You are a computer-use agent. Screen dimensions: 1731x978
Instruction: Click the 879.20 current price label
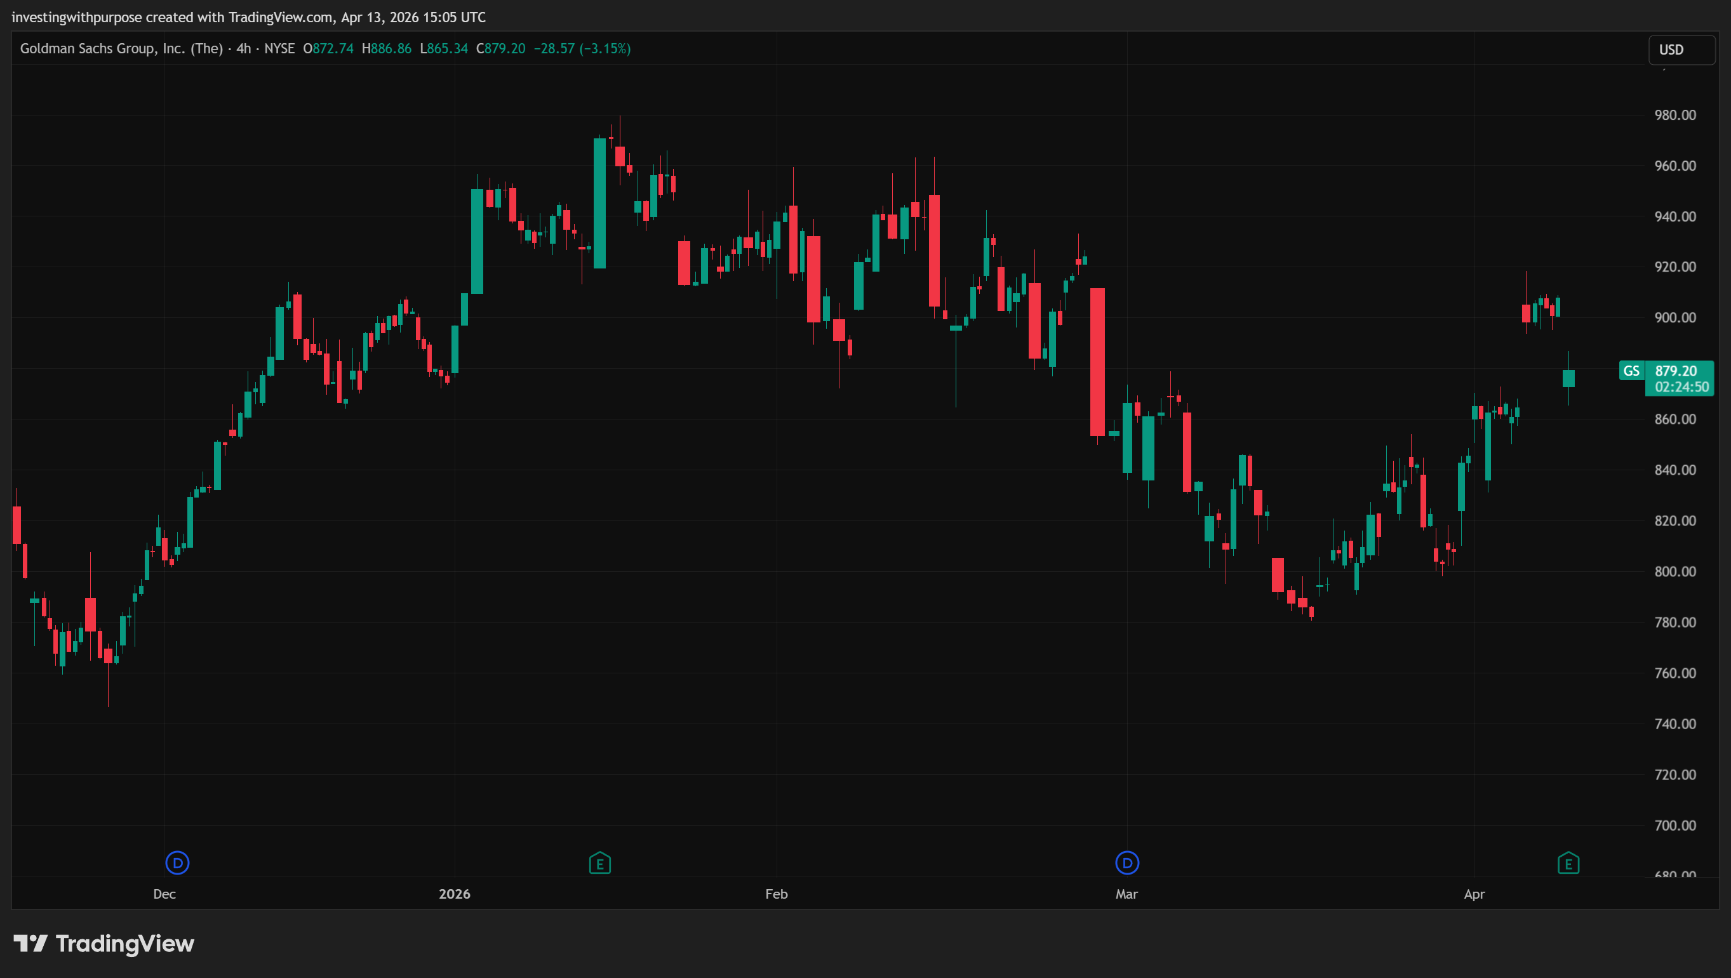(1676, 371)
